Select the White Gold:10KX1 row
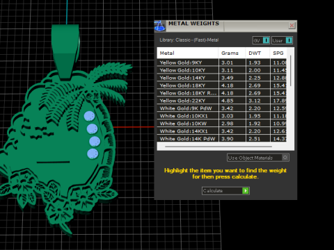334x250 pixels. [x=222, y=116]
